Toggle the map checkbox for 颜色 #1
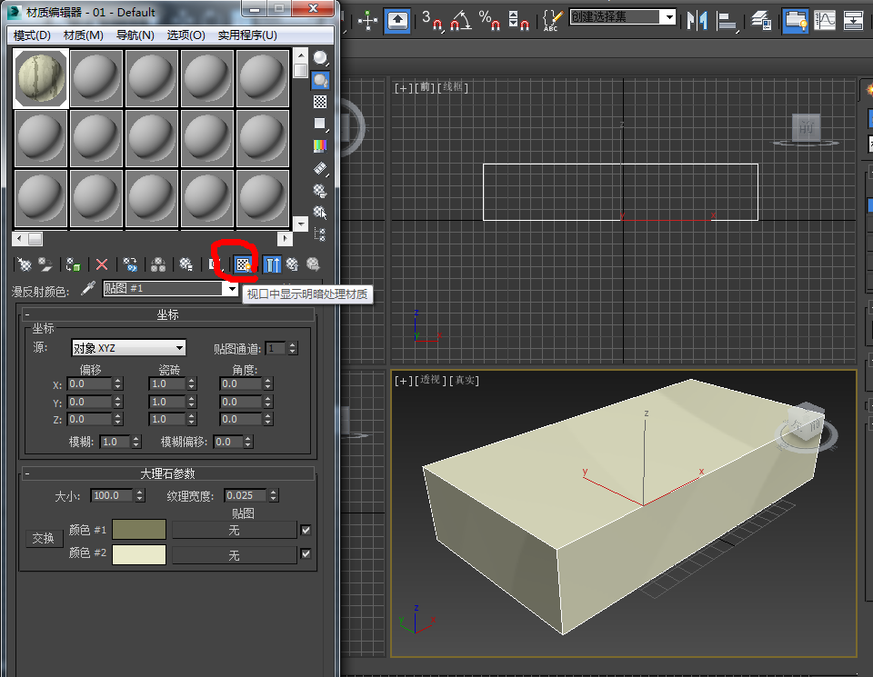This screenshot has width=873, height=677. 304,529
